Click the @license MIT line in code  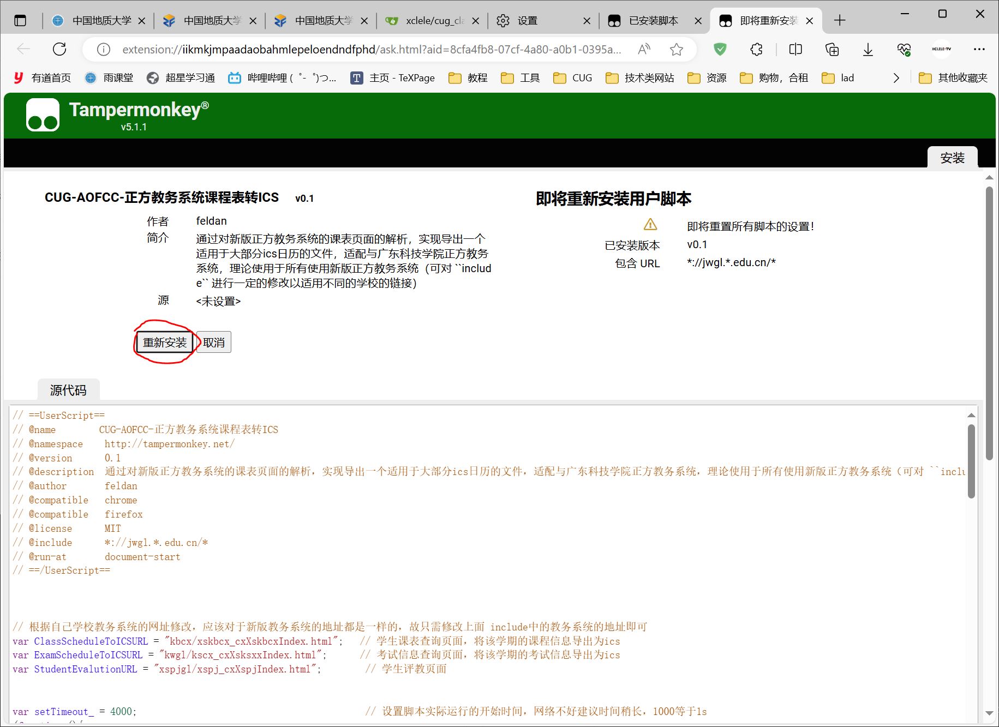[67, 528]
